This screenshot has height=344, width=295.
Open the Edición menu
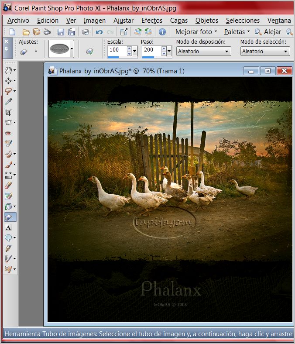48,21
